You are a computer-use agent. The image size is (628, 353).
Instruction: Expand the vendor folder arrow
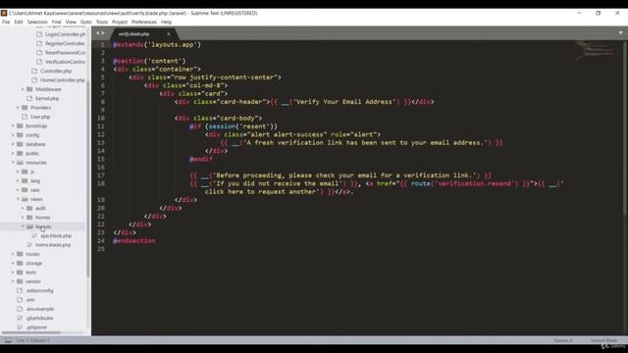point(13,281)
